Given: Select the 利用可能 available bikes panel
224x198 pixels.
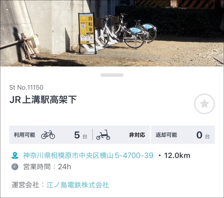Looking at the screenshot, I should point(79,135).
